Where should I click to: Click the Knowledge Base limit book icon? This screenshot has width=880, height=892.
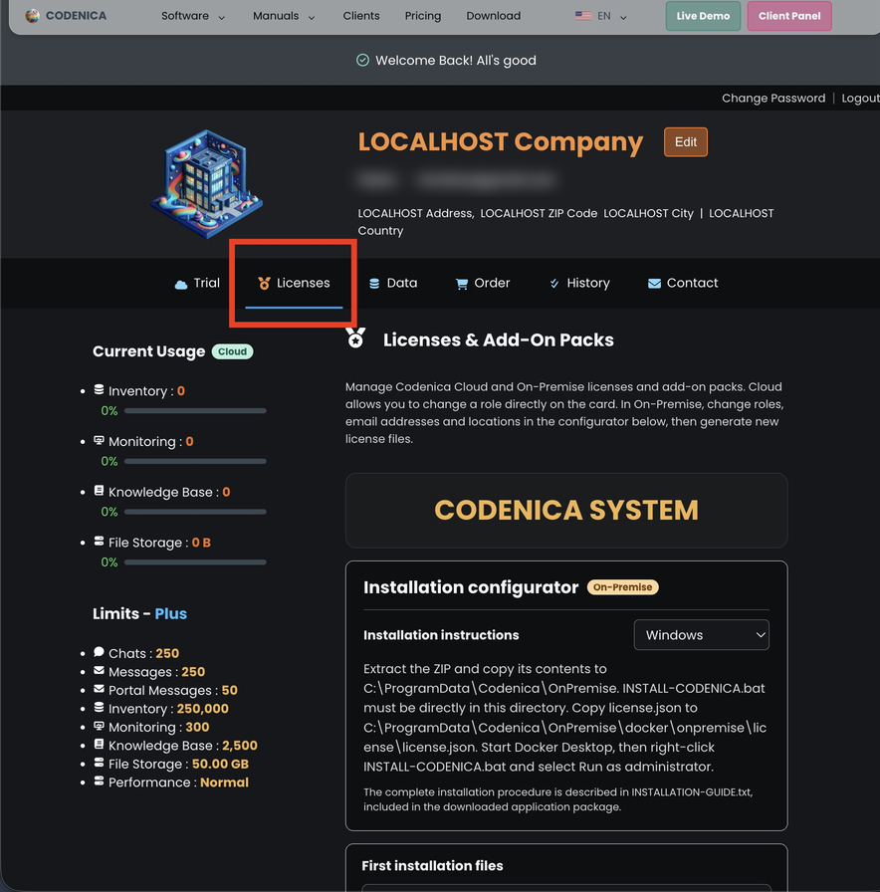pos(99,744)
